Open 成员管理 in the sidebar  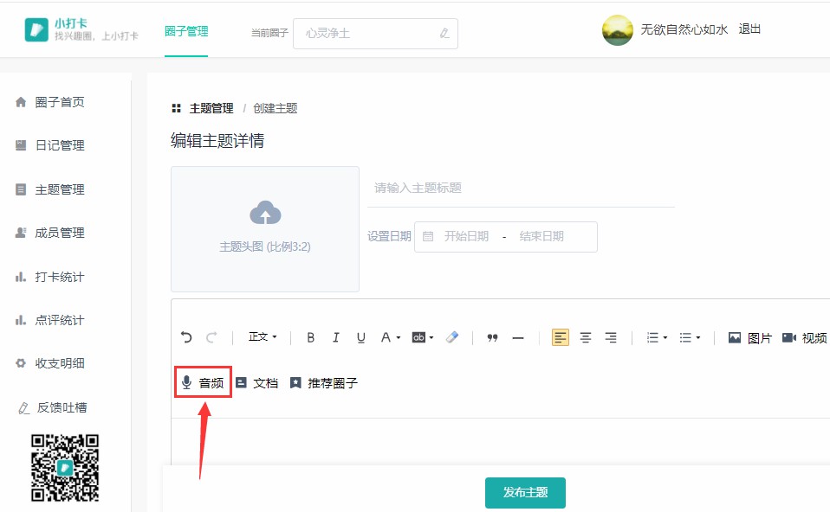(50, 233)
